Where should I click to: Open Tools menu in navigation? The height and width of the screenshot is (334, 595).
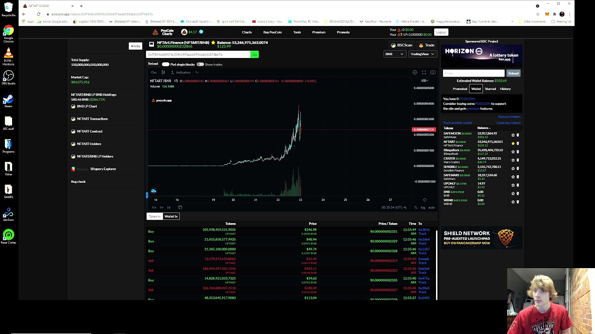297,32
